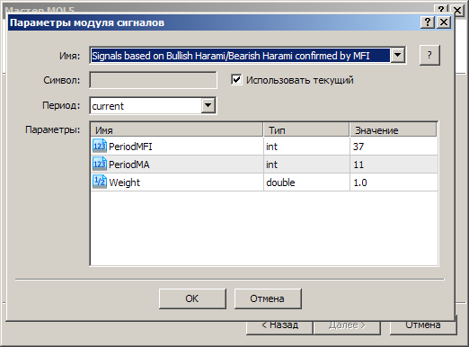Viewport: 469px width, 347px height.
Task: Click the PeriodMFI integer parameter icon
Action: [100, 147]
